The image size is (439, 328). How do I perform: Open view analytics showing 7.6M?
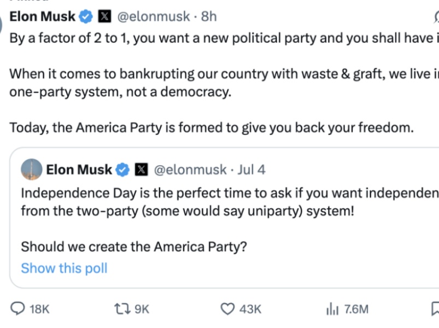tap(332, 309)
